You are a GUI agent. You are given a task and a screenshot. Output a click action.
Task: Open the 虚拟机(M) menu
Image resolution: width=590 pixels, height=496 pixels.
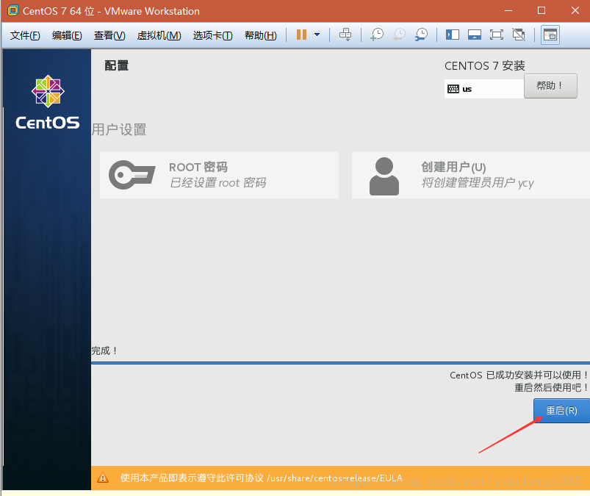tap(159, 35)
